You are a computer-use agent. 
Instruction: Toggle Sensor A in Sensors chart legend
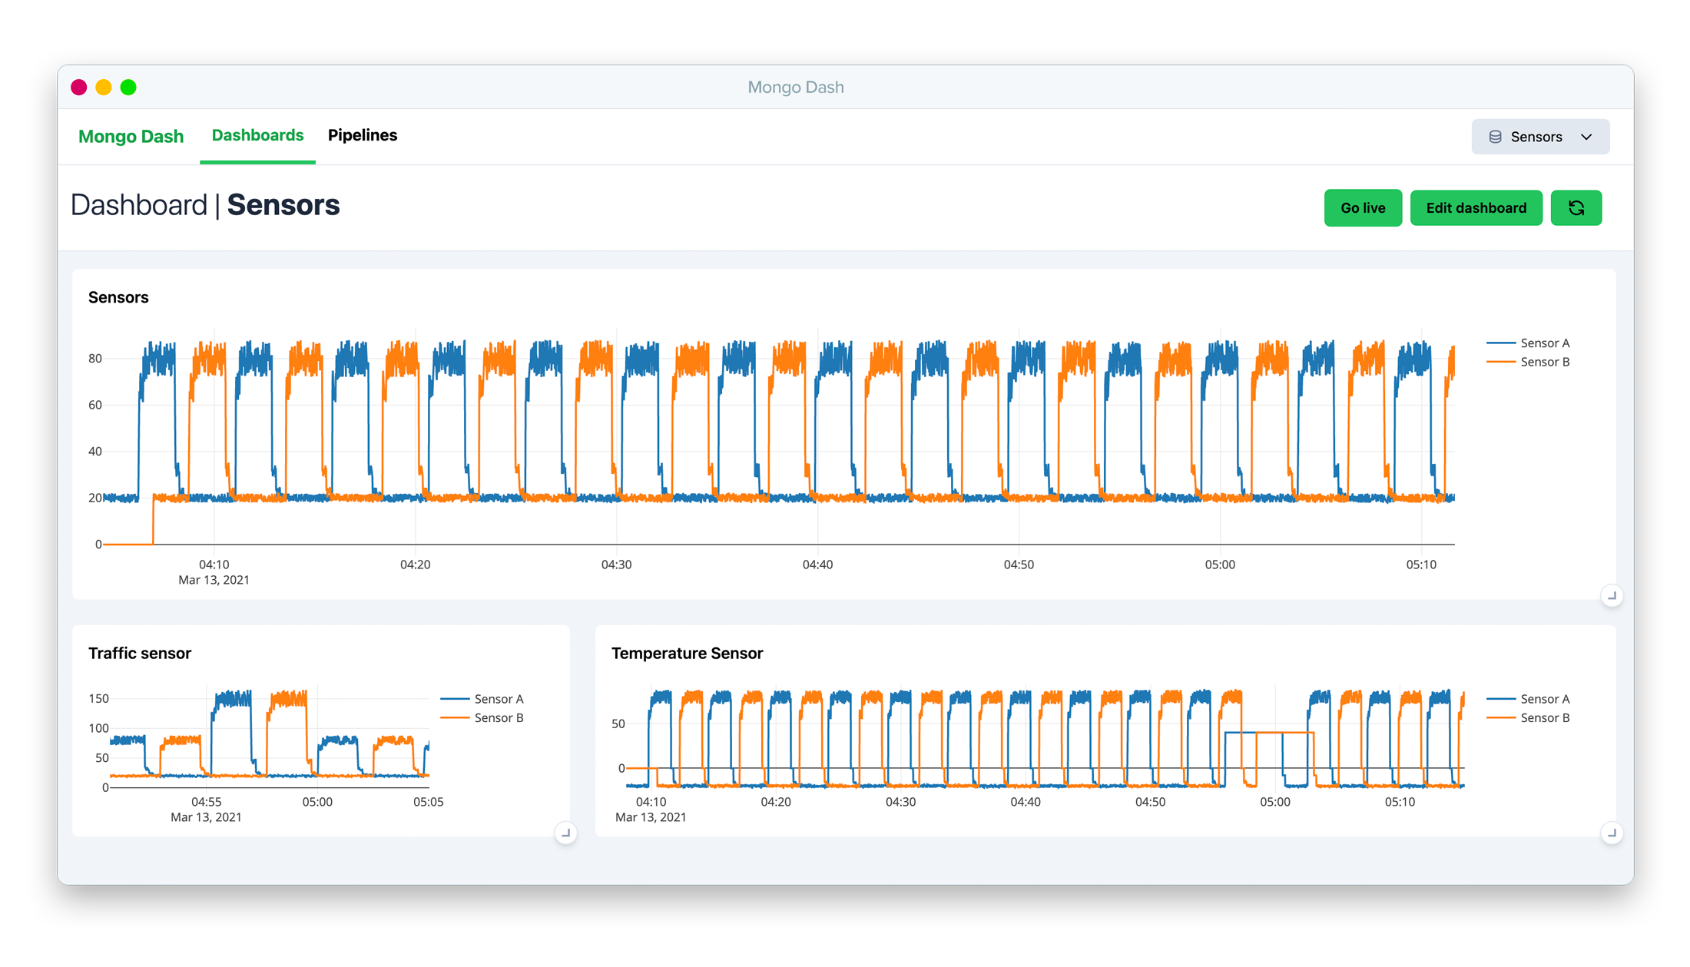(1544, 343)
